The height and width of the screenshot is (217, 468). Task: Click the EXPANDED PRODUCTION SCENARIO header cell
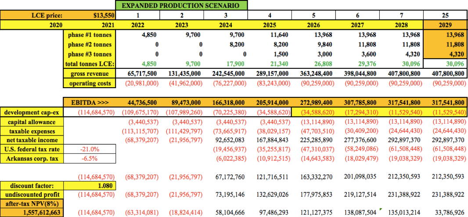pos(181,5)
